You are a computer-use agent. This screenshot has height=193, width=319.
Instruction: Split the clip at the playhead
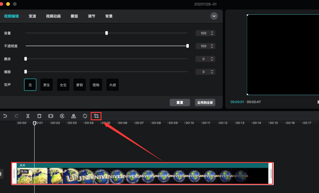[x=28, y=116]
